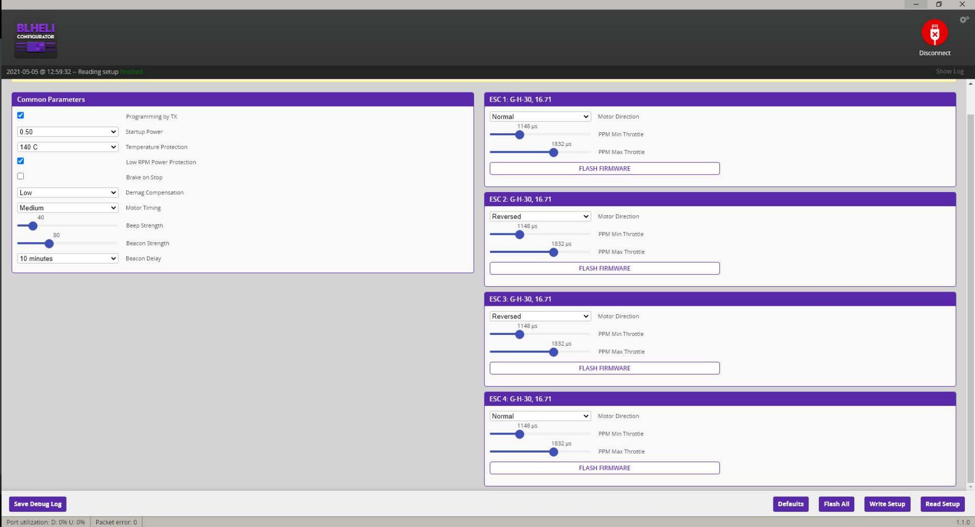
Task: Click Beacon Strength slider handle
Action: [49, 244]
